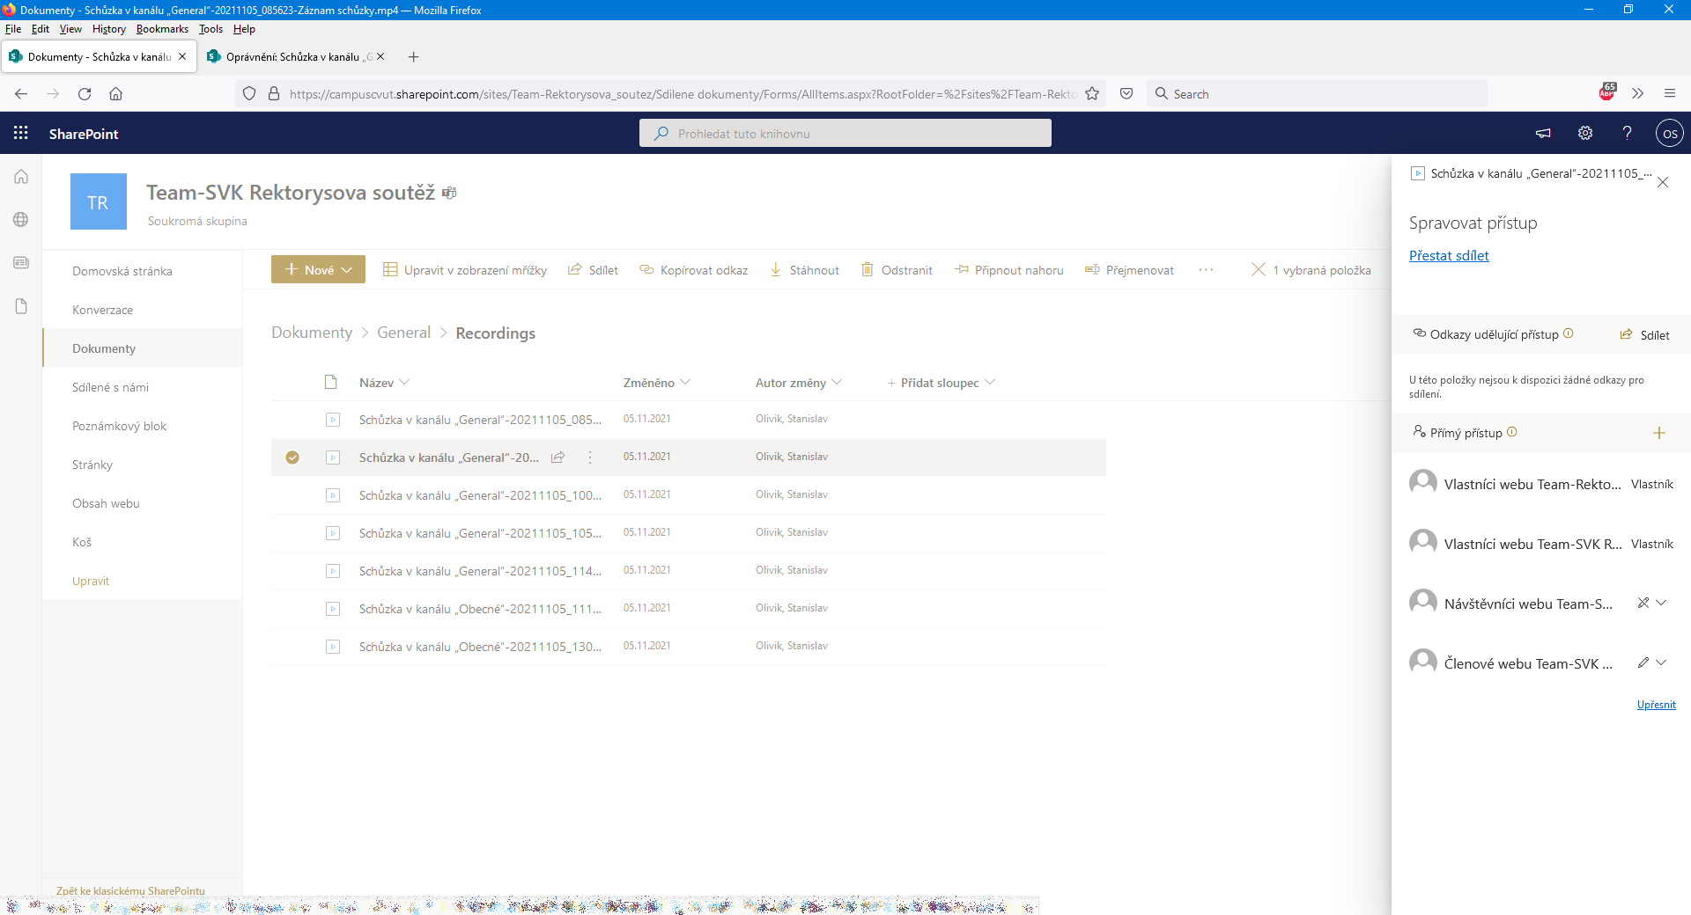Viewport: 1691px width, 915px height.
Task: Open Konverzace in the left navigation
Action: pos(103,310)
